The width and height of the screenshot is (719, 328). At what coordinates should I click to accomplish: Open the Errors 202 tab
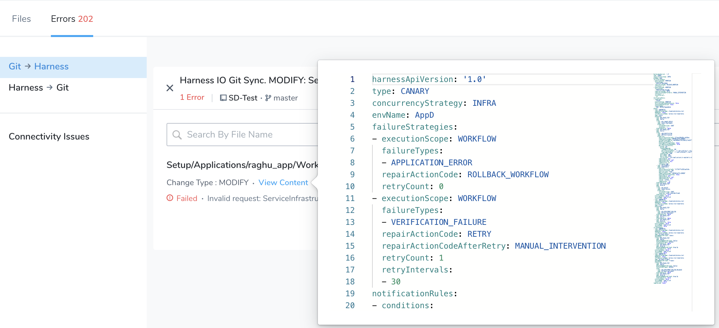(x=72, y=19)
